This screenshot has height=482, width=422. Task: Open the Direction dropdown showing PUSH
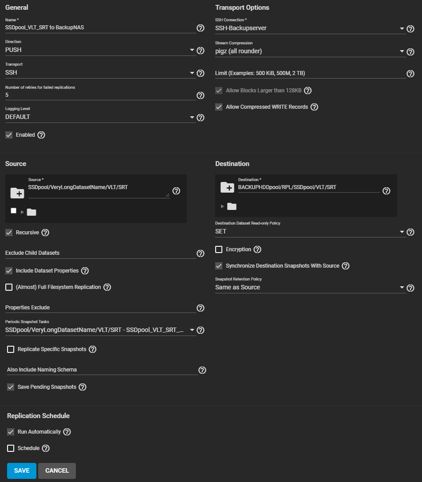[100, 50]
